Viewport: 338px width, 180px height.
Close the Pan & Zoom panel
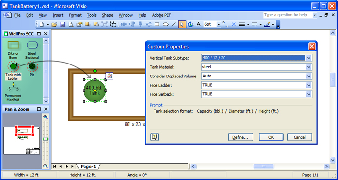(46, 109)
